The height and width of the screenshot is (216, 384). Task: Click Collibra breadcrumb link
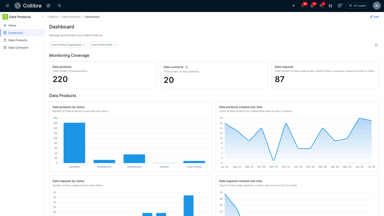click(53, 17)
